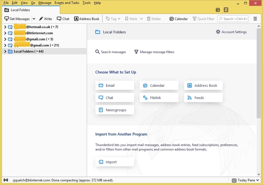This screenshot has height=185, width=263.
Task: Set up Feeds
Action: (203, 98)
